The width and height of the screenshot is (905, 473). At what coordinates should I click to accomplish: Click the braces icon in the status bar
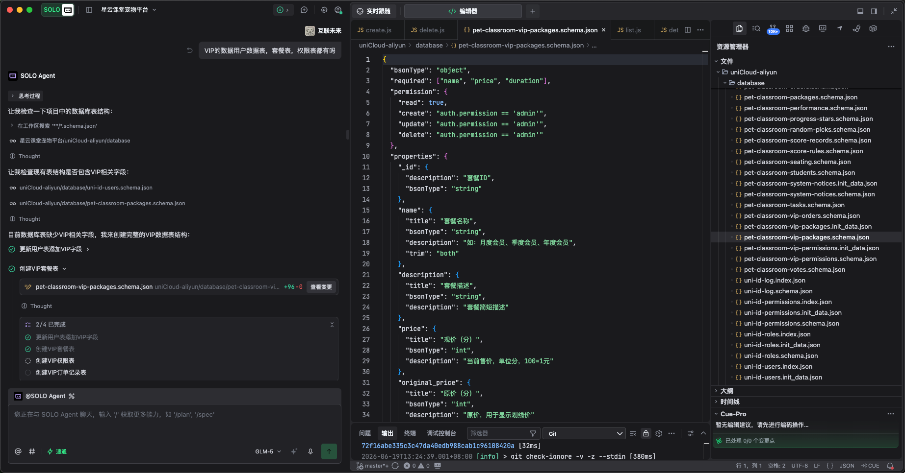[x=830, y=466]
